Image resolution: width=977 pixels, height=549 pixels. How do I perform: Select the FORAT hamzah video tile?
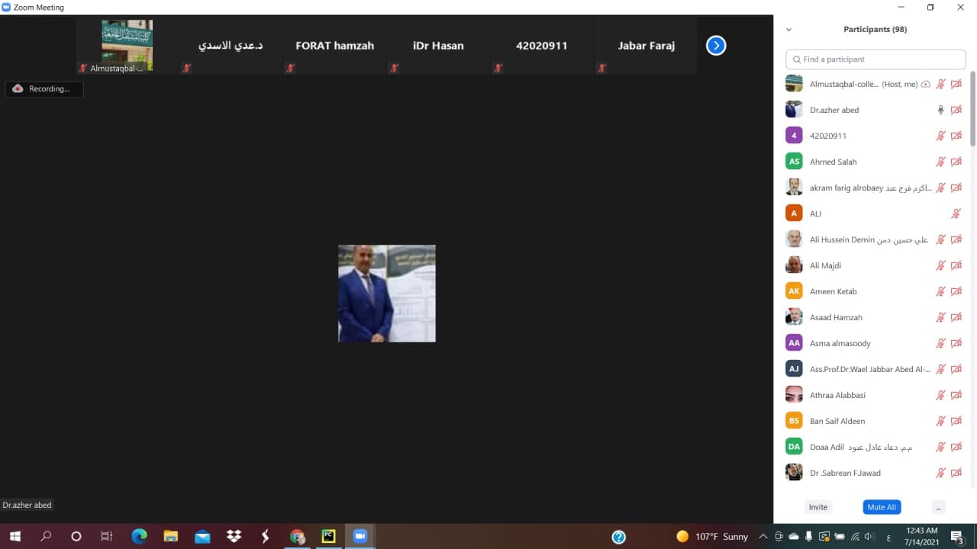pos(334,46)
